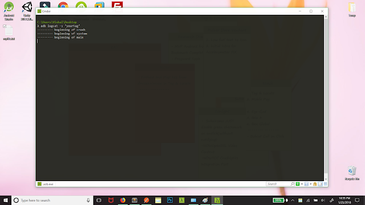
Task: Open Firefox from the taskbar
Action: click(x=123, y=200)
